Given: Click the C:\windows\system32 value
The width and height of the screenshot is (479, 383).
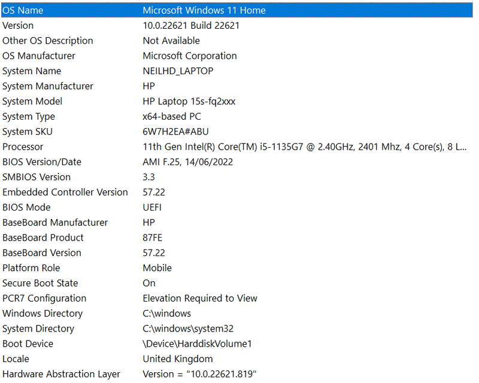Looking at the screenshot, I should pos(188,329).
